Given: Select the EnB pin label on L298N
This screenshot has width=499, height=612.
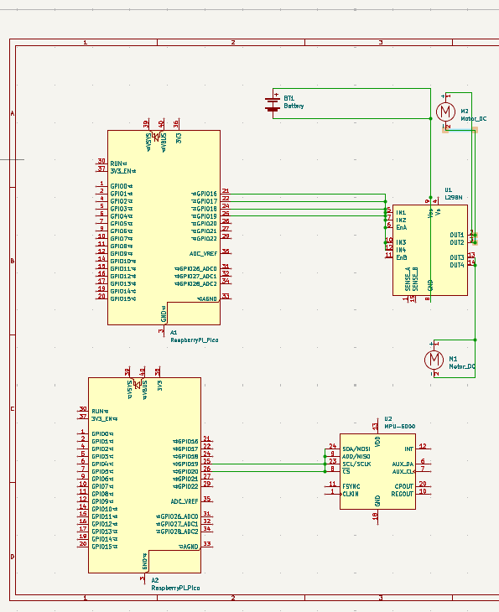Looking at the screenshot, I should [x=402, y=257].
